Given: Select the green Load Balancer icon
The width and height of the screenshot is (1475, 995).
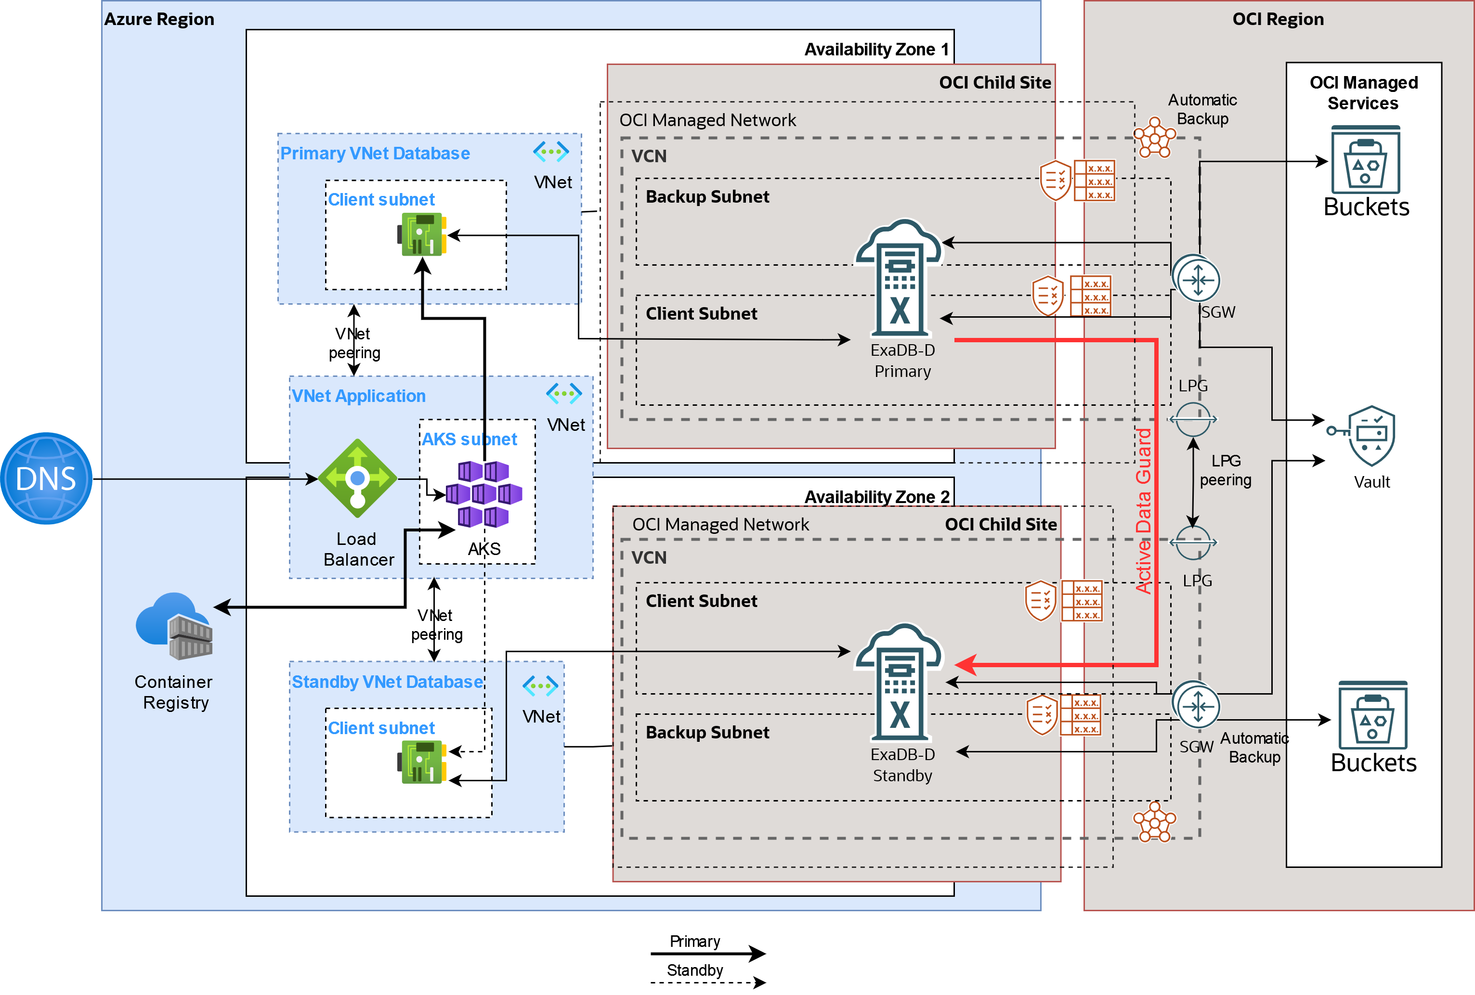Looking at the screenshot, I should point(357,478).
